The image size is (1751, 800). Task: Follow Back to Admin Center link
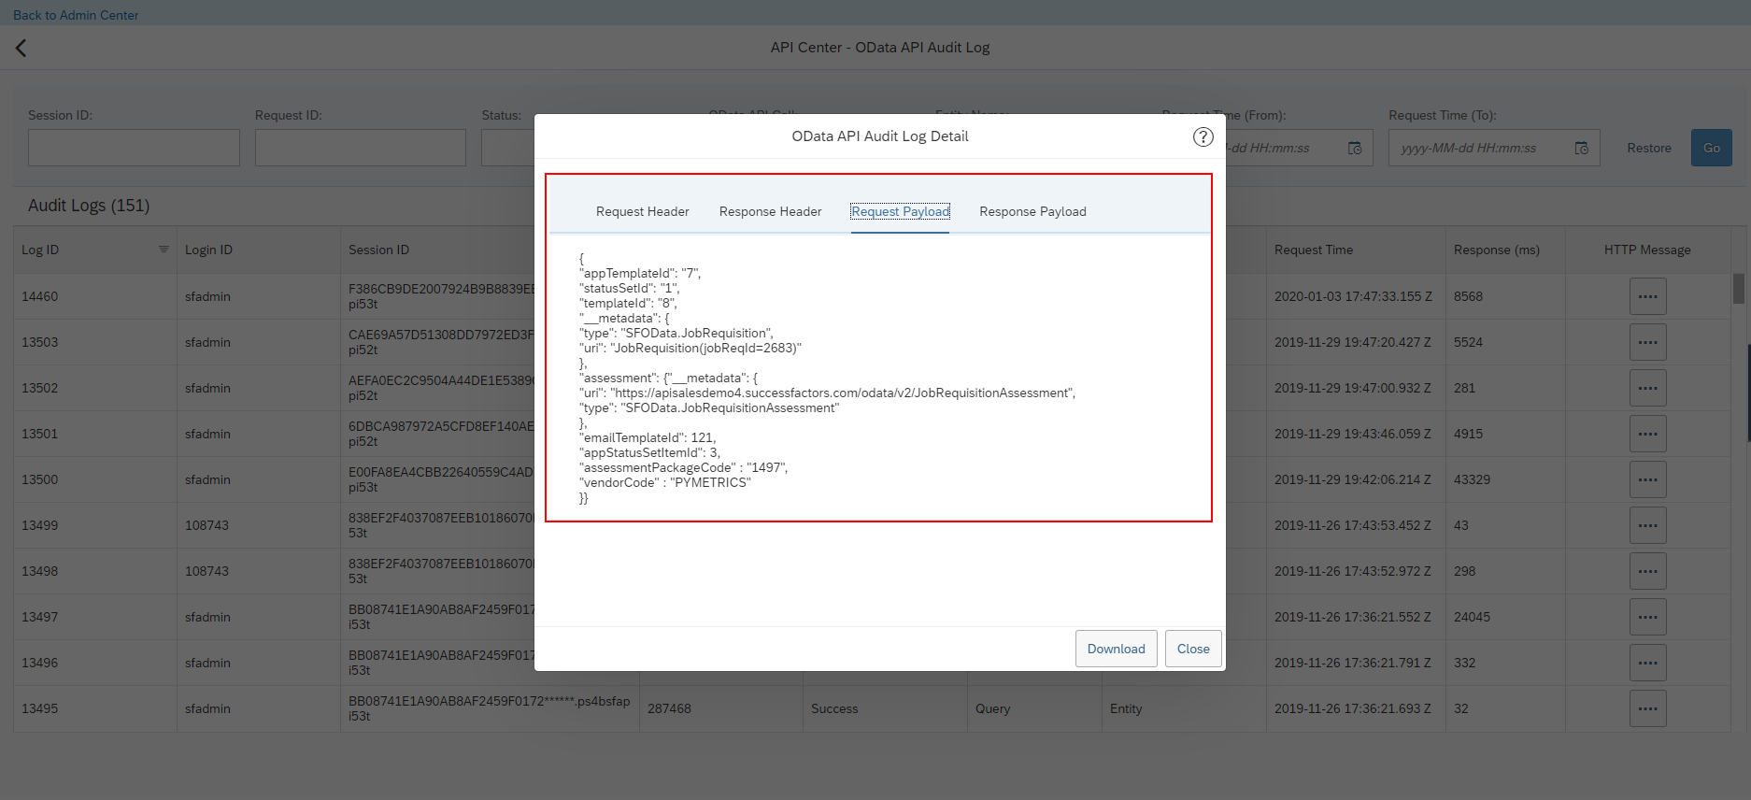(76, 15)
